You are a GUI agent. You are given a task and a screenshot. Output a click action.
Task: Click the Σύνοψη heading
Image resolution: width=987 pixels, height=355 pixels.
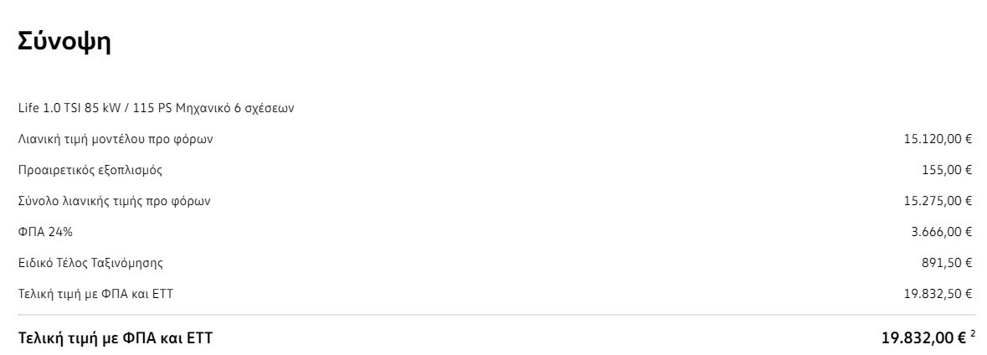click(64, 42)
